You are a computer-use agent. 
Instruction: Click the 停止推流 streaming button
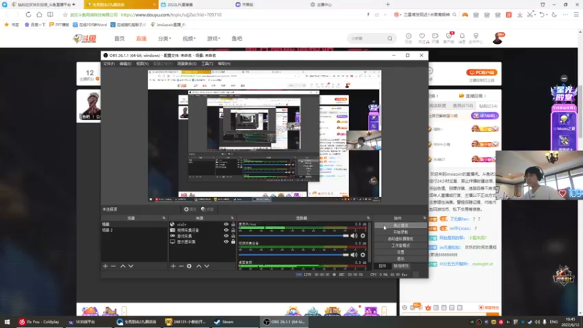400,225
